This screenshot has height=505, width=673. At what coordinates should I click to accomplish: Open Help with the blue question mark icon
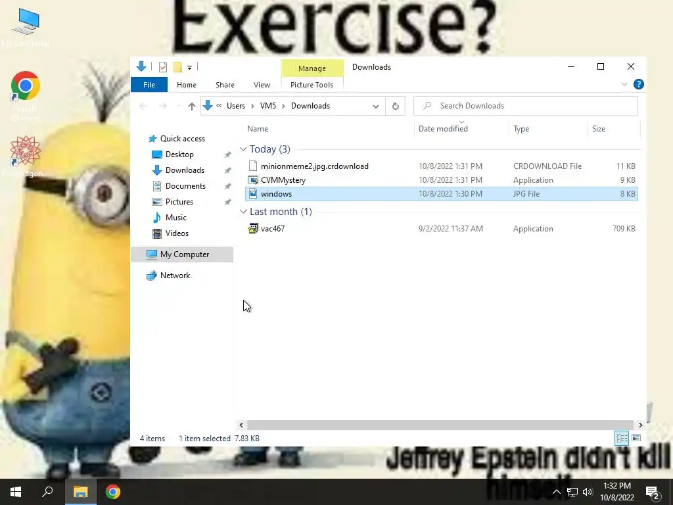pos(639,84)
